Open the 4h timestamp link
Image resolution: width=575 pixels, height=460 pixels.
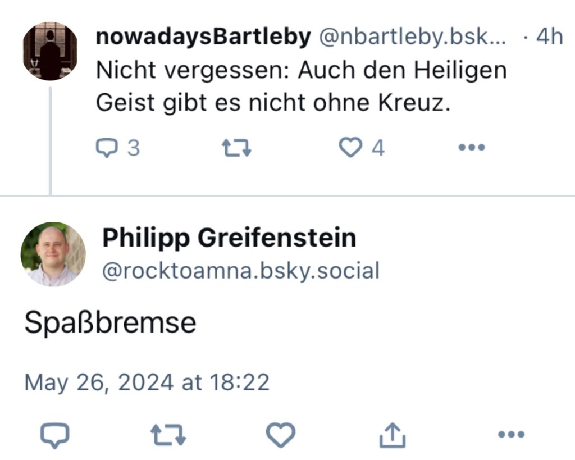(549, 35)
